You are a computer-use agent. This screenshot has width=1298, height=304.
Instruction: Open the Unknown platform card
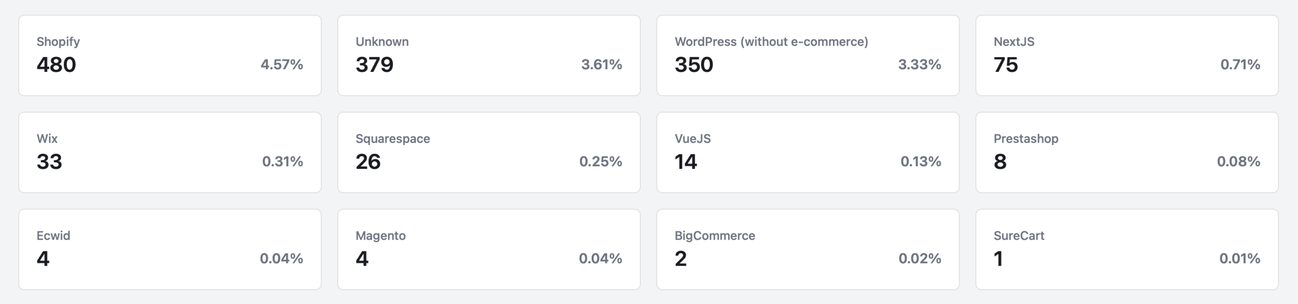coord(489,55)
